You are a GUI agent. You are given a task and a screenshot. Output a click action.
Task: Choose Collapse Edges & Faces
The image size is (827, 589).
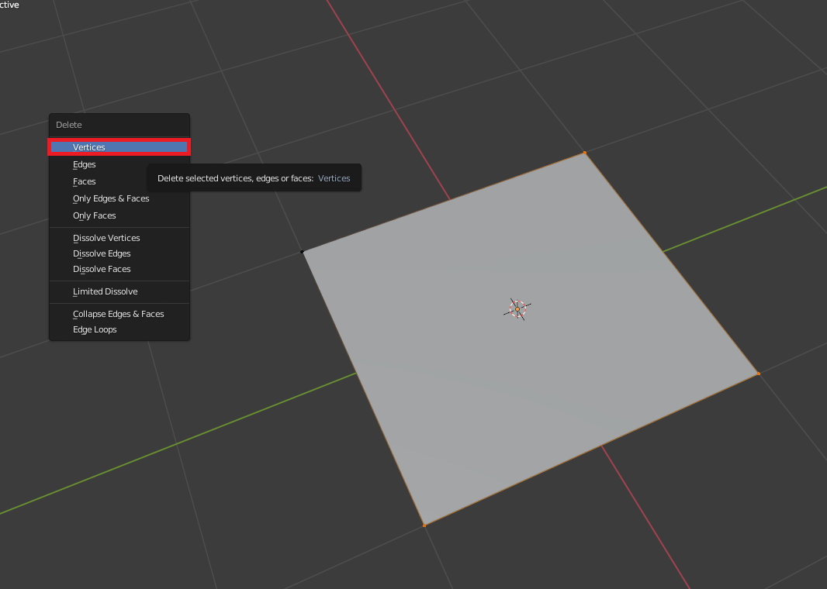click(x=119, y=314)
